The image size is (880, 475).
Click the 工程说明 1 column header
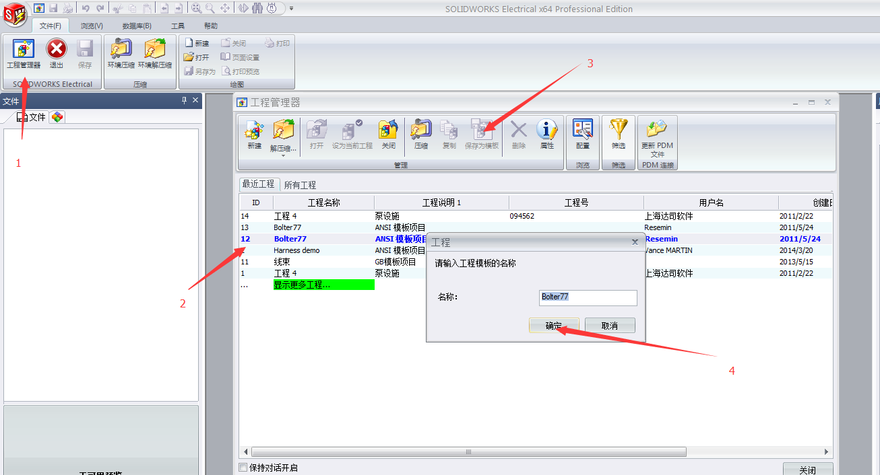(442, 203)
